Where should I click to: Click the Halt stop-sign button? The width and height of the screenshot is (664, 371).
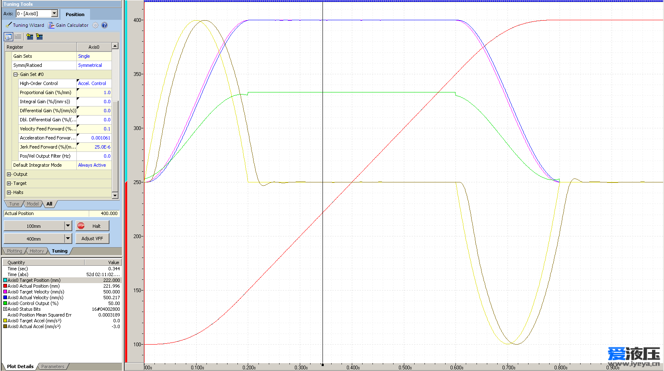92,226
